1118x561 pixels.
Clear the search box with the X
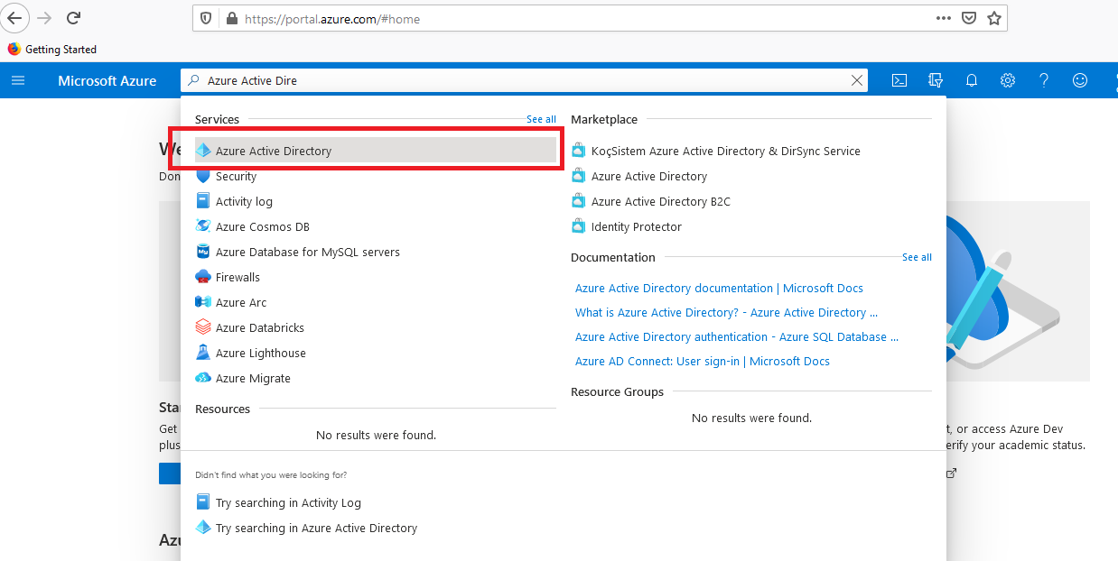[x=857, y=80]
